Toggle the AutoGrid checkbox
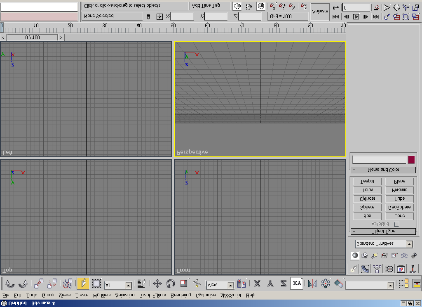This screenshot has width=422, height=307. [x=396, y=224]
